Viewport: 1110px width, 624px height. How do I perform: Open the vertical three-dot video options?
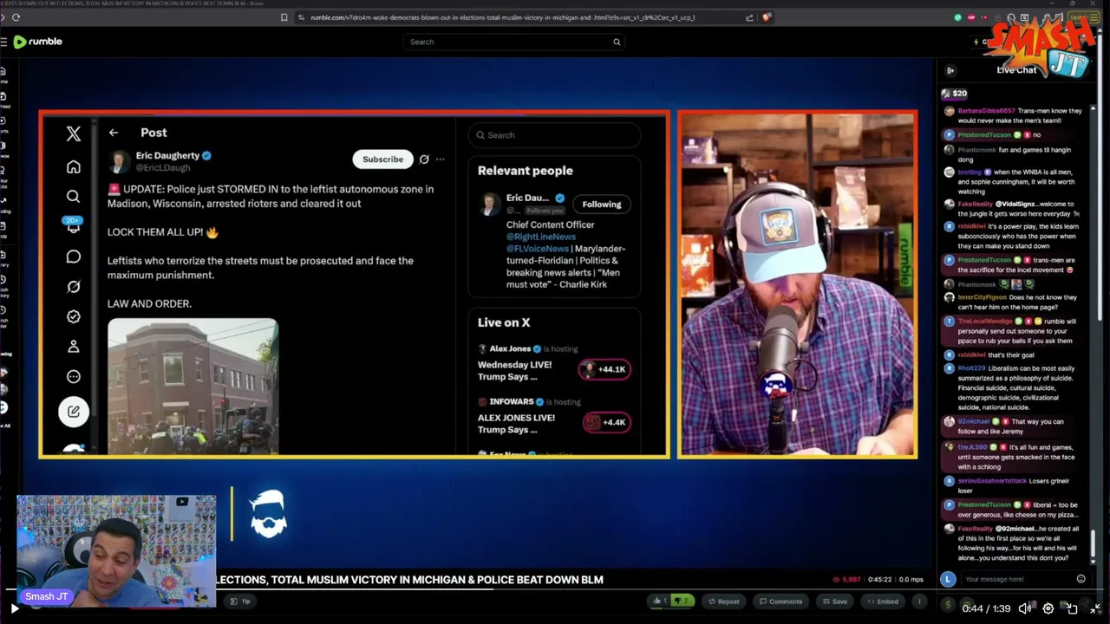click(919, 601)
